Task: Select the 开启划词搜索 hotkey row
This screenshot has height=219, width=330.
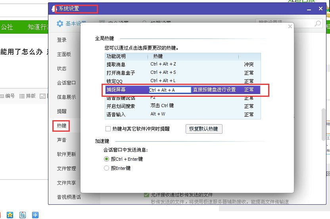Action: (183, 106)
